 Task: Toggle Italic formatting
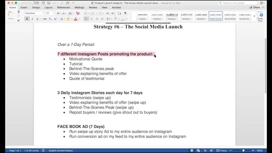tap(32, 19)
